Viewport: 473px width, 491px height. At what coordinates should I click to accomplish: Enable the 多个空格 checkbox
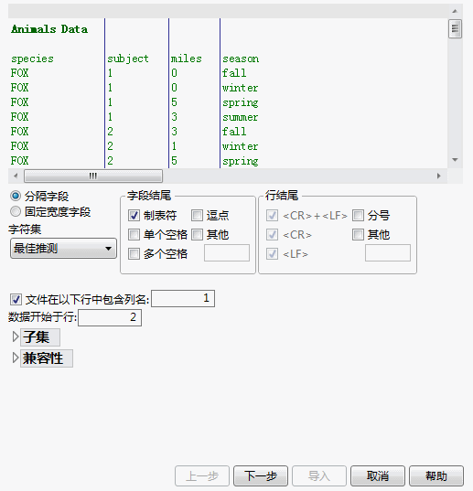pos(134,253)
